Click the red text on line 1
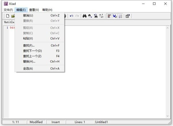Viewport: 173px width, 126px height. point(12,28)
